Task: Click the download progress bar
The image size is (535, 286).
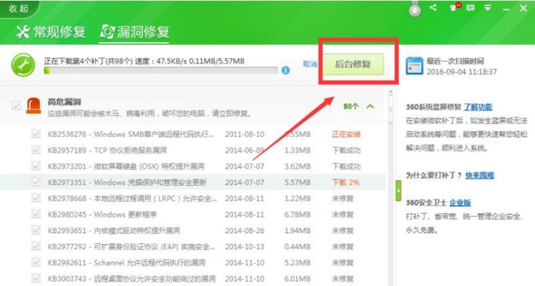Action: [x=161, y=70]
